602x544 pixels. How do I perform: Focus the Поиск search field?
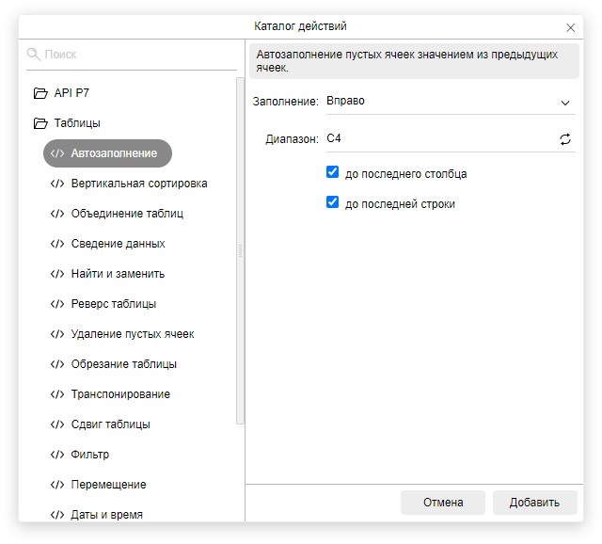click(136, 55)
